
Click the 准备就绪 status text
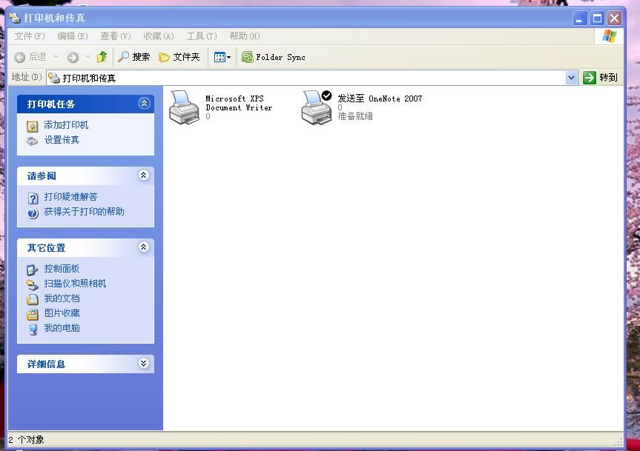click(355, 116)
